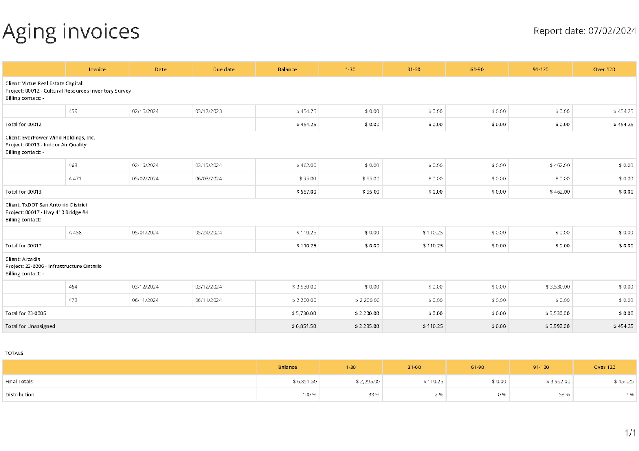
Task: Click the Indoor Air Quality project line
Action: click(x=46, y=145)
